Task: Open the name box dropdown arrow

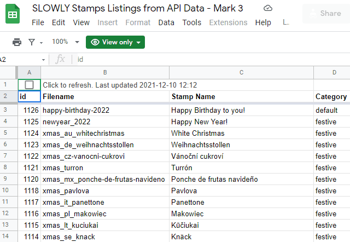Action: (43, 60)
